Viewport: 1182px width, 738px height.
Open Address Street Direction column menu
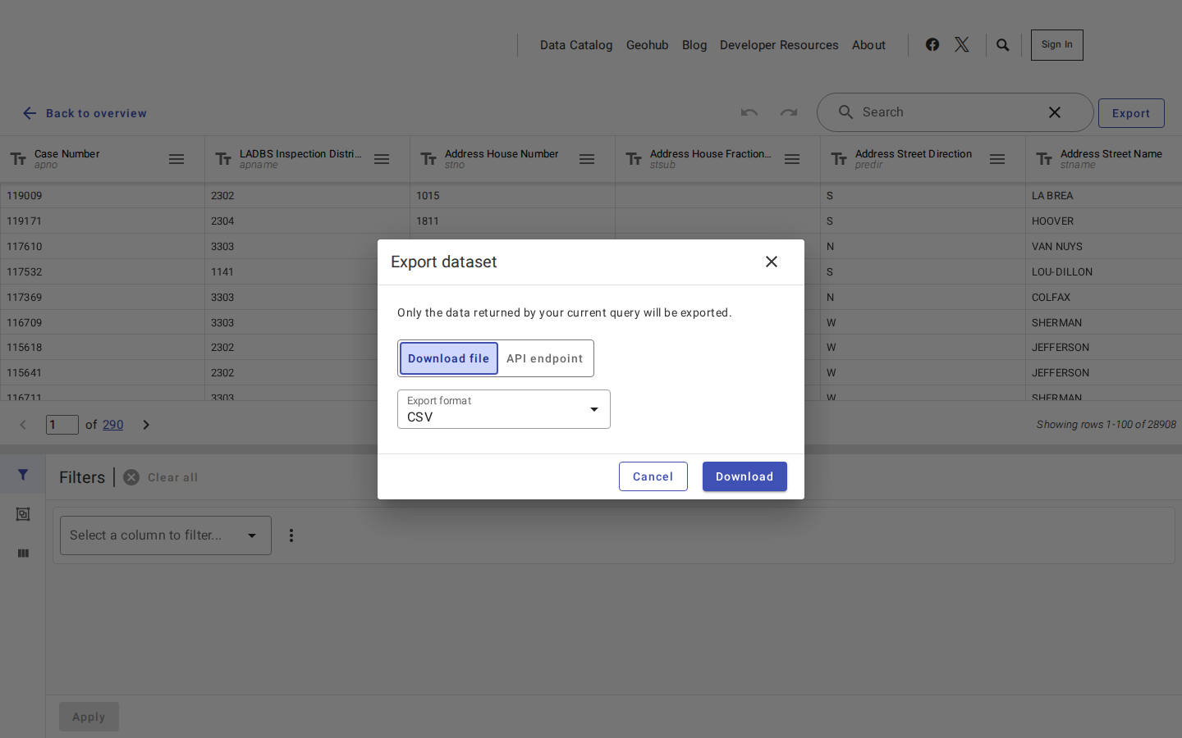click(997, 159)
